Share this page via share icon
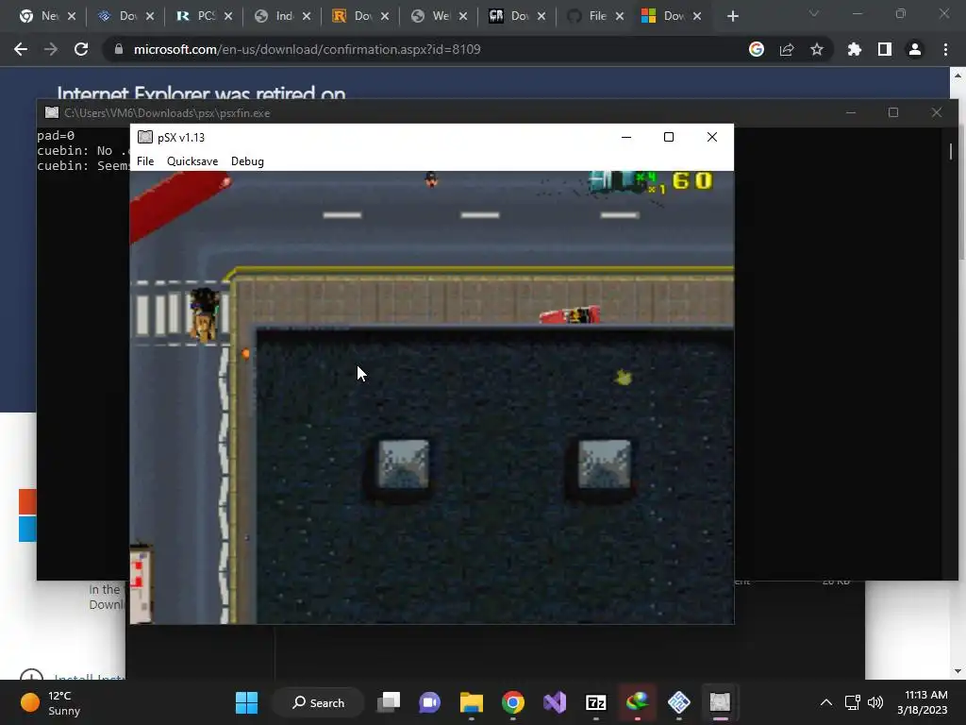This screenshot has width=966, height=725. tap(787, 49)
